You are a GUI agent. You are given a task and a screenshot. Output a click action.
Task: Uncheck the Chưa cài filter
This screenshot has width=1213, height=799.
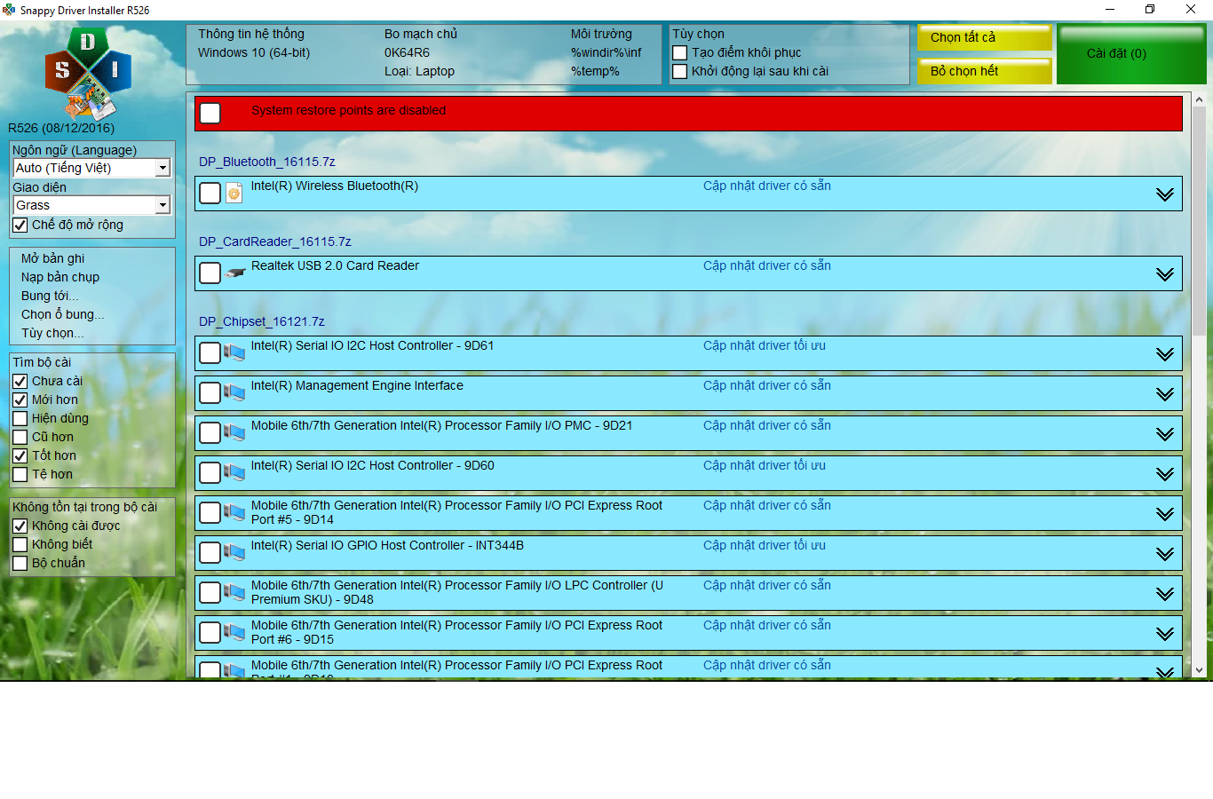pyautogui.click(x=20, y=382)
